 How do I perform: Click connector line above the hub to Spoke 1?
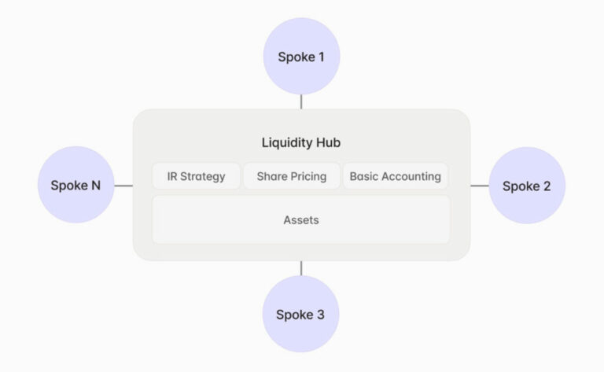301,101
